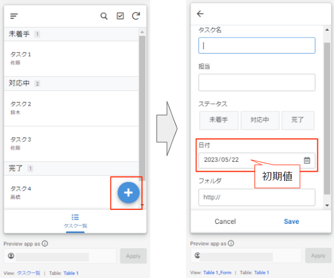Image resolution: width=334 pixels, height=278 pixels.
Task: Click the search magnifier icon
Action: pyautogui.click(x=104, y=16)
